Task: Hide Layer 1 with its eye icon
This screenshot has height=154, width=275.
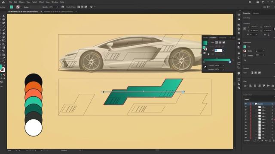Action: pyautogui.click(x=246, y=104)
